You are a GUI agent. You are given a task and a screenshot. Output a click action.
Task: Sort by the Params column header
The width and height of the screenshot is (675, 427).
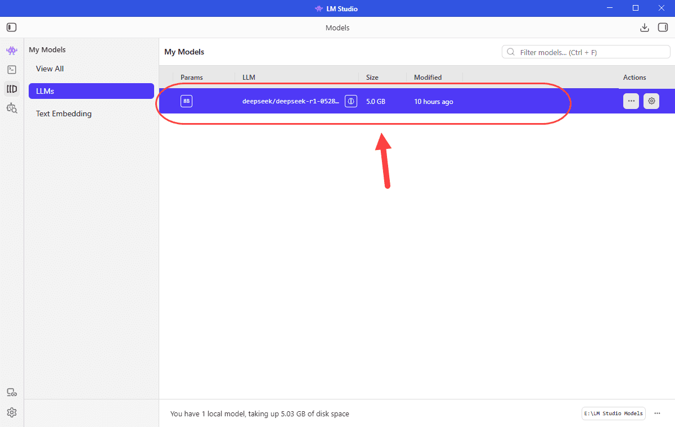coord(192,78)
